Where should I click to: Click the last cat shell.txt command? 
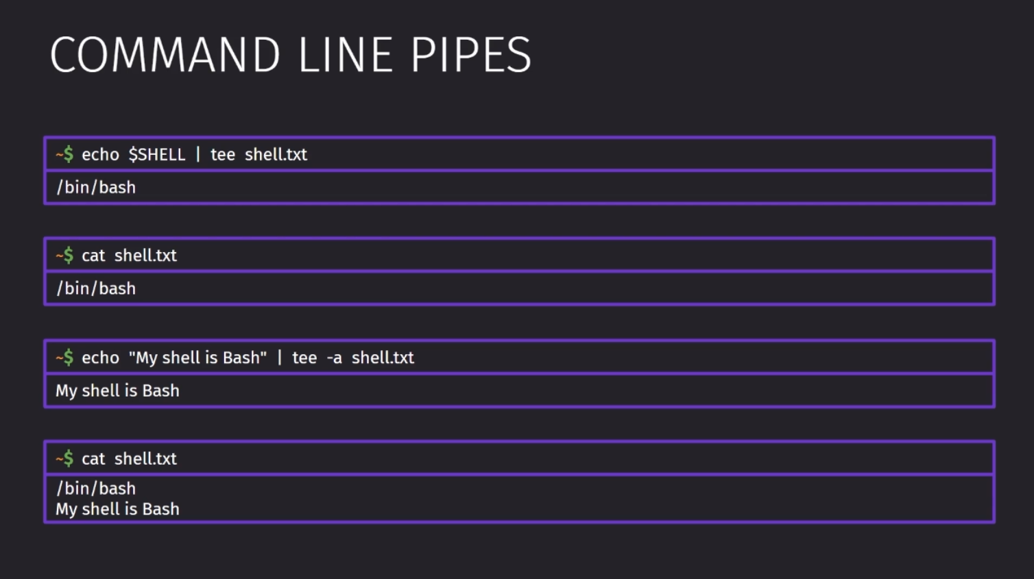(x=129, y=458)
